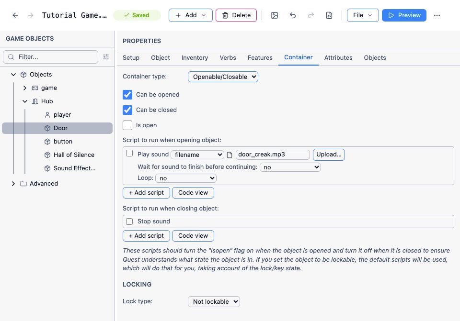Click the image icon in toolbar
Image resolution: width=460 pixels, height=321 pixels.
(274, 15)
